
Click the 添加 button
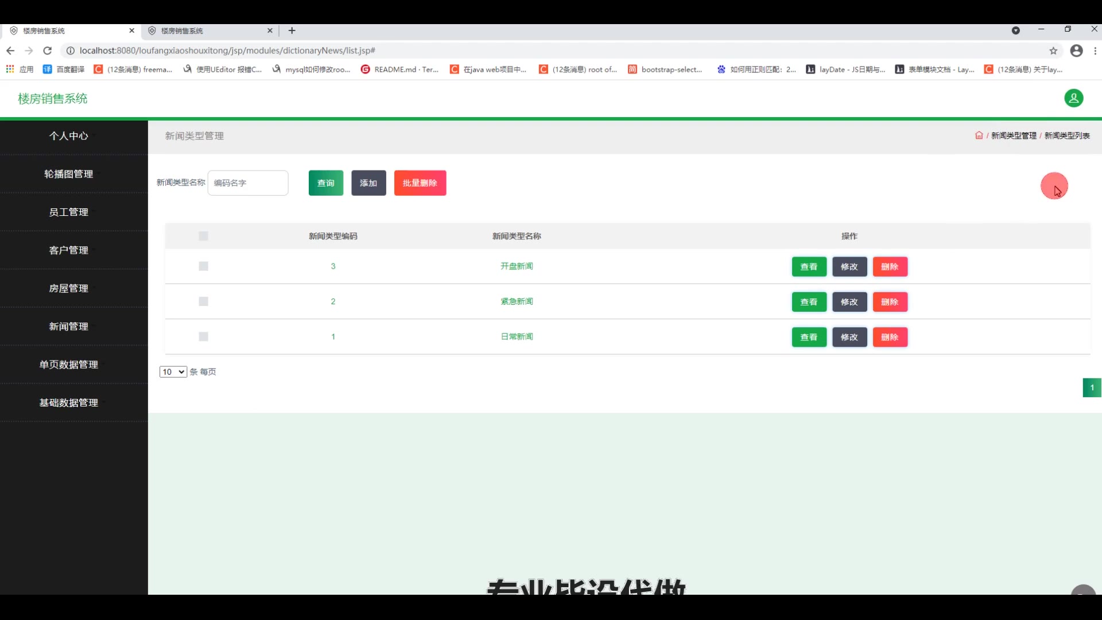[368, 183]
